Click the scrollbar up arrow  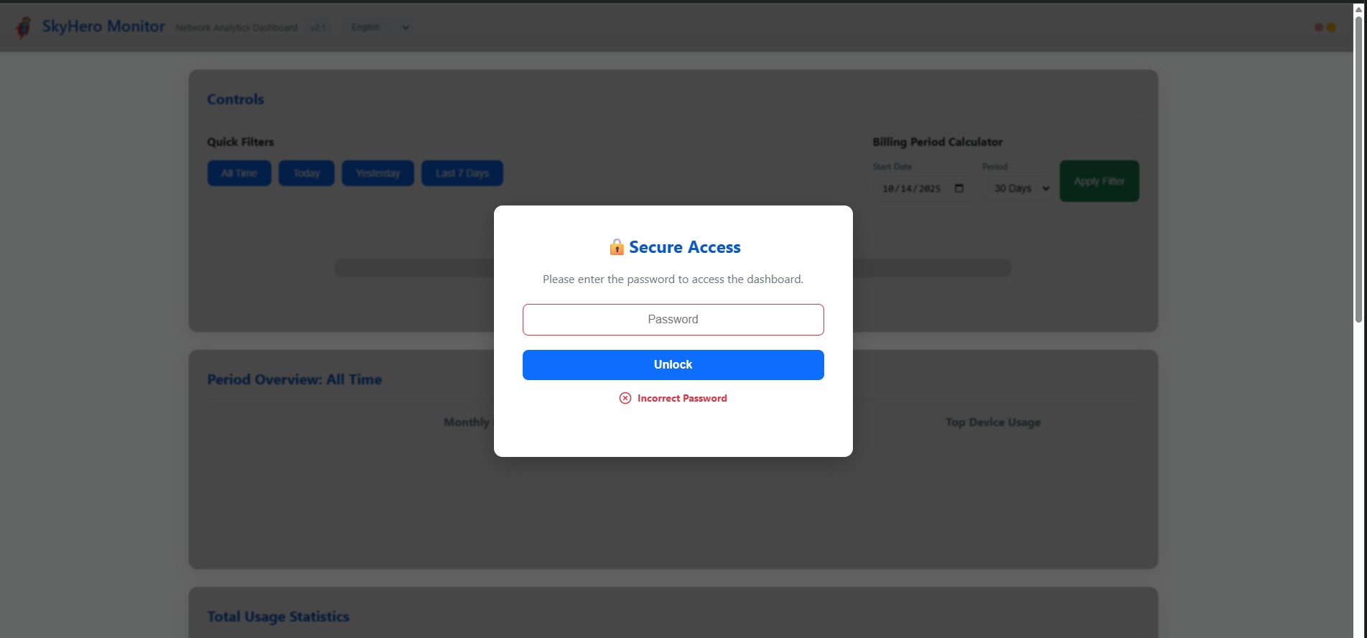coord(1358,9)
